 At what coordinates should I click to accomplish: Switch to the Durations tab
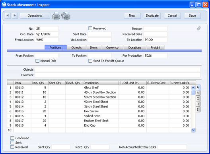point(135,48)
